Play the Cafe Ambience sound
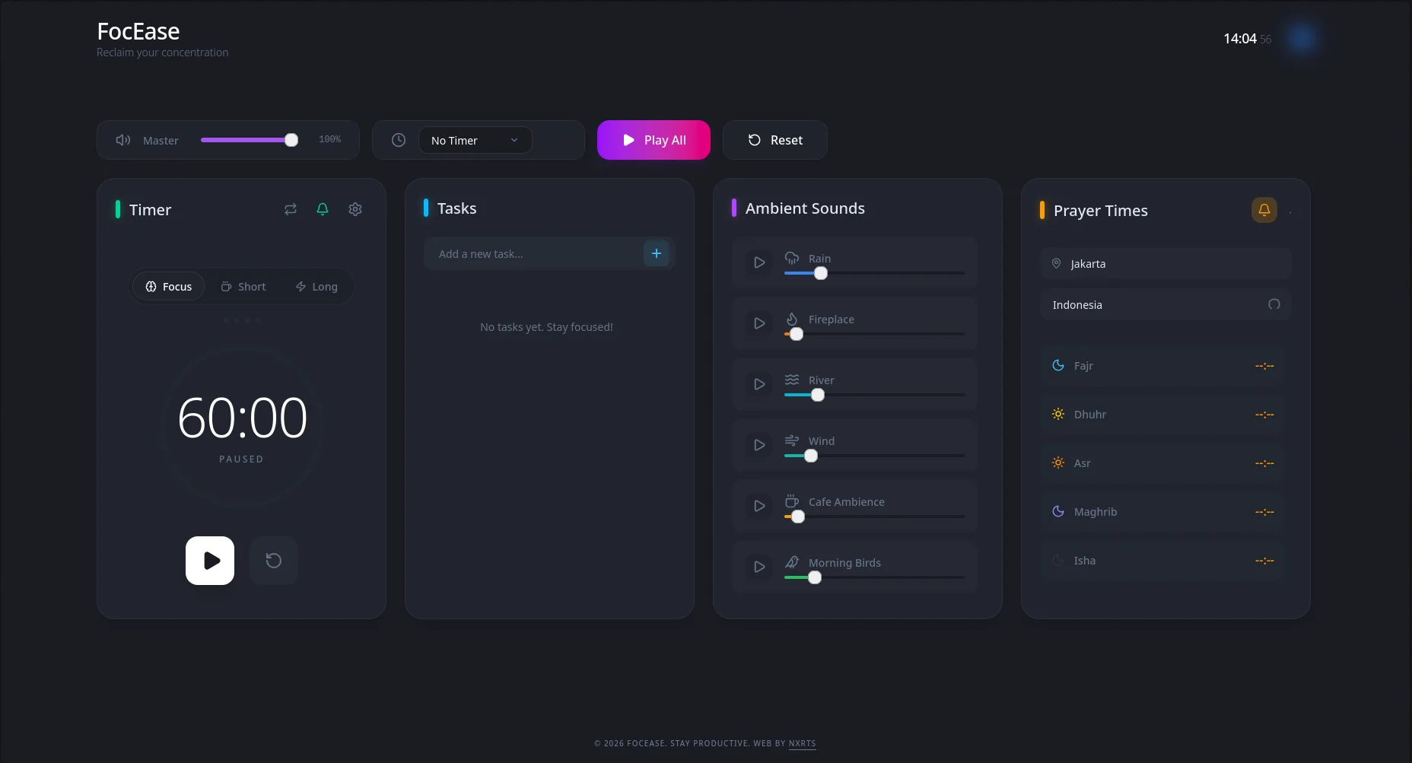 [759, 506]
